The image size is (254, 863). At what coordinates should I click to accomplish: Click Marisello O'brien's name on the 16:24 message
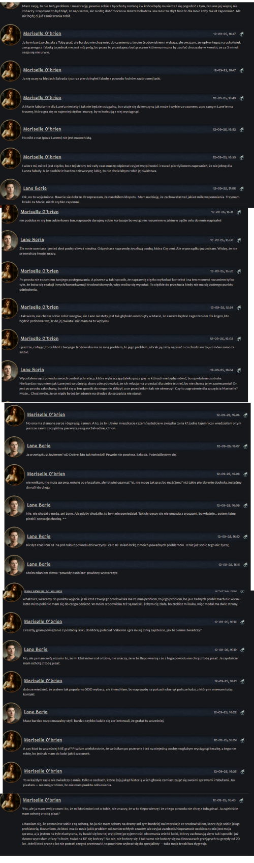(x=43, y=740)
